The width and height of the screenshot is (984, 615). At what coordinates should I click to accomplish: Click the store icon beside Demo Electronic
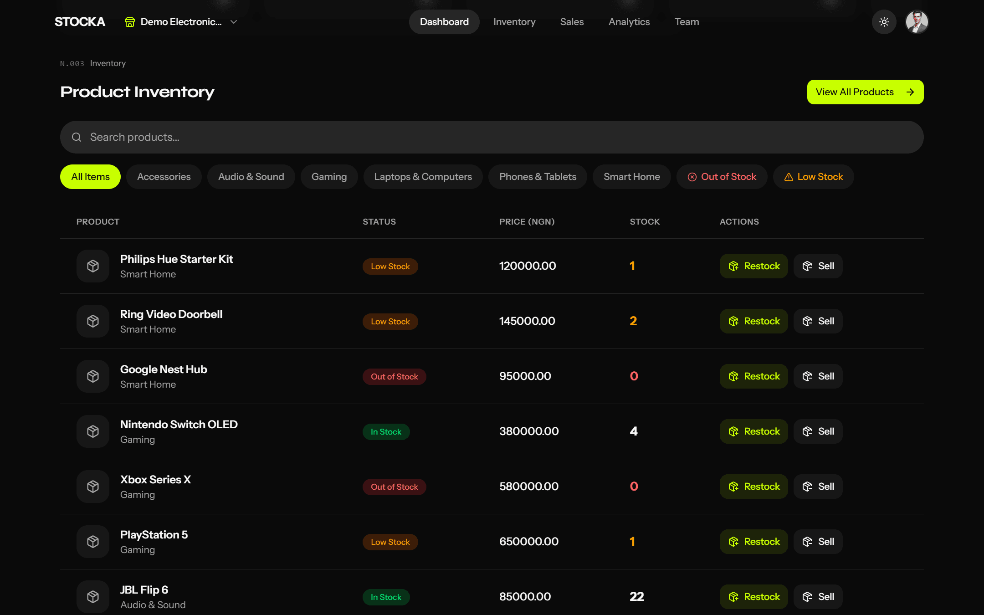(x=130, y=22)
